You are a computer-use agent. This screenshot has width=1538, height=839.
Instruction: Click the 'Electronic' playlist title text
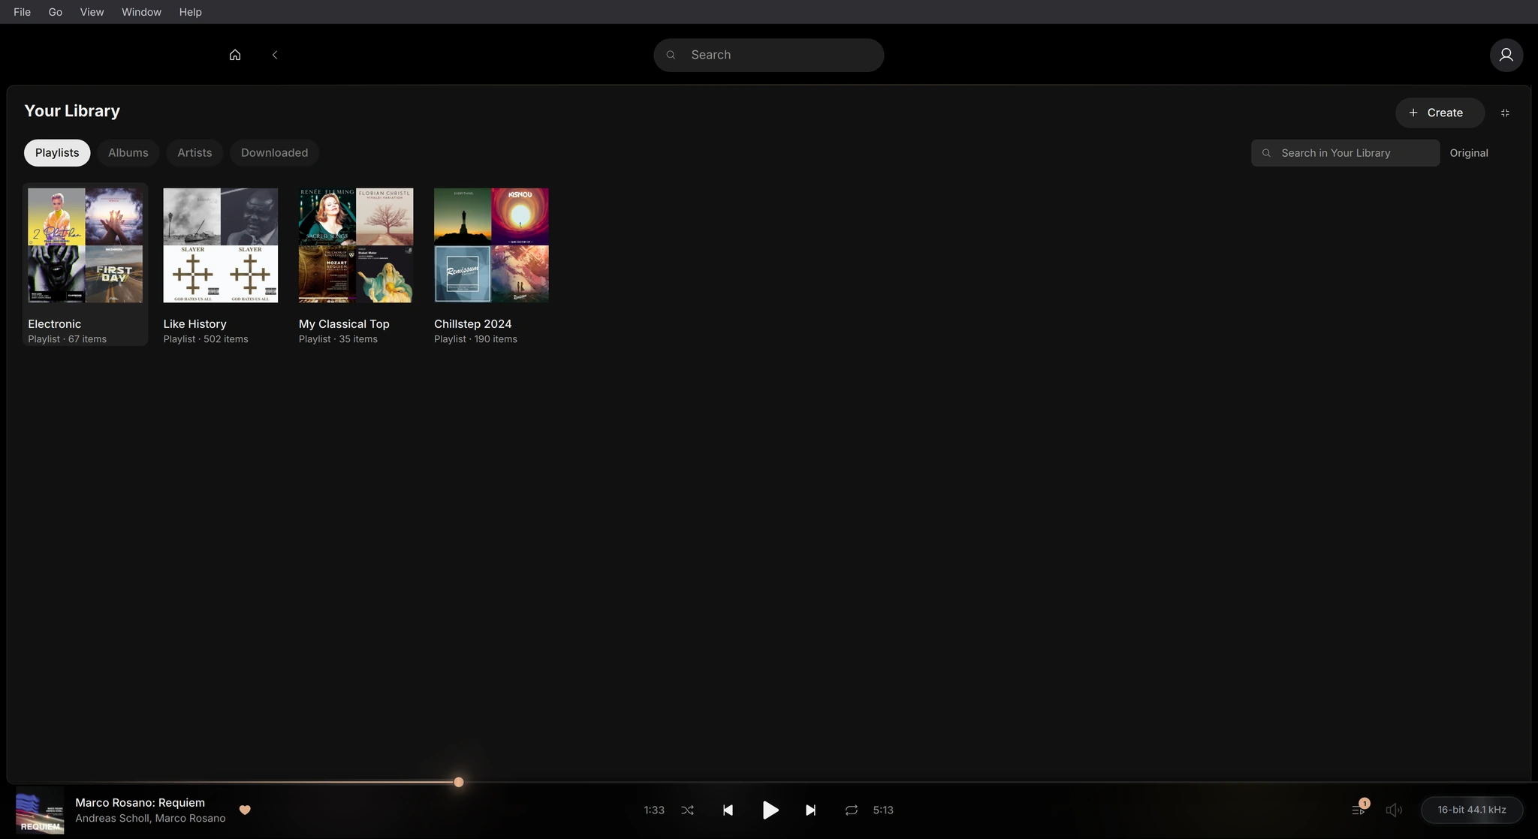point(55,324)
